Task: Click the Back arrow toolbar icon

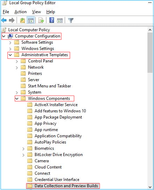Action: click(x=4, y=20)
